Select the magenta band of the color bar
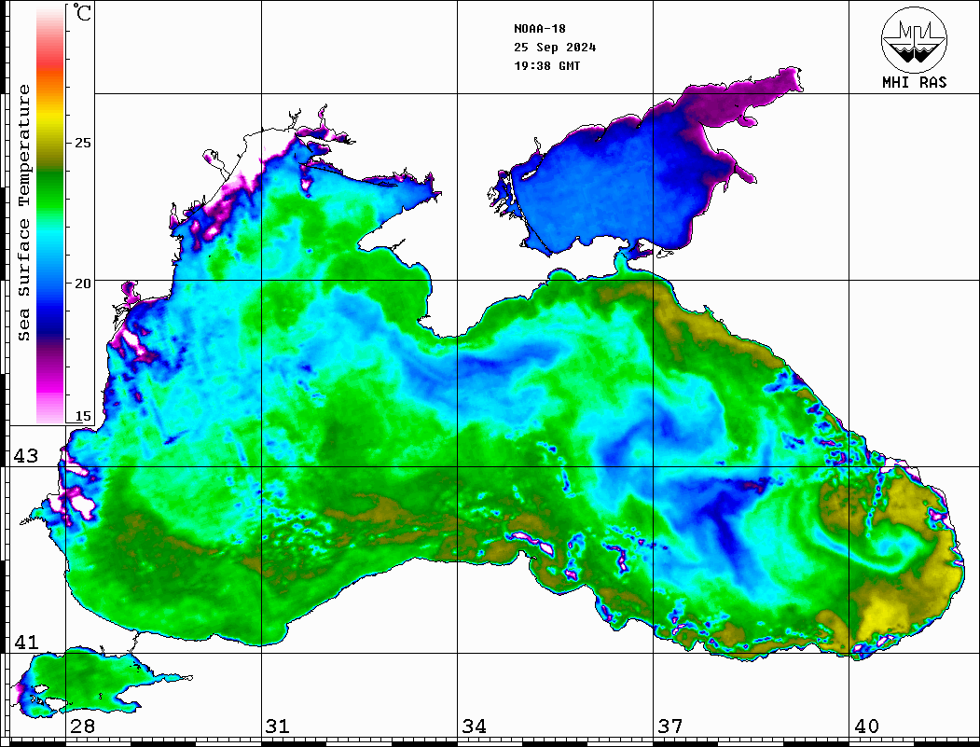 coord(50,378)
